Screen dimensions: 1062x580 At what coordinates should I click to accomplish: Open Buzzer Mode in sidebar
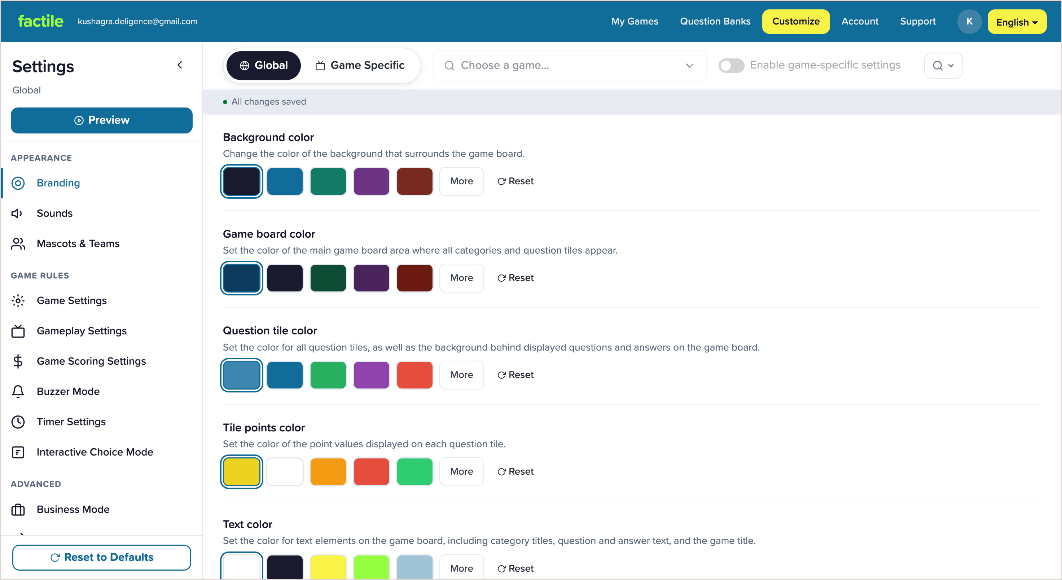point(101,392)
